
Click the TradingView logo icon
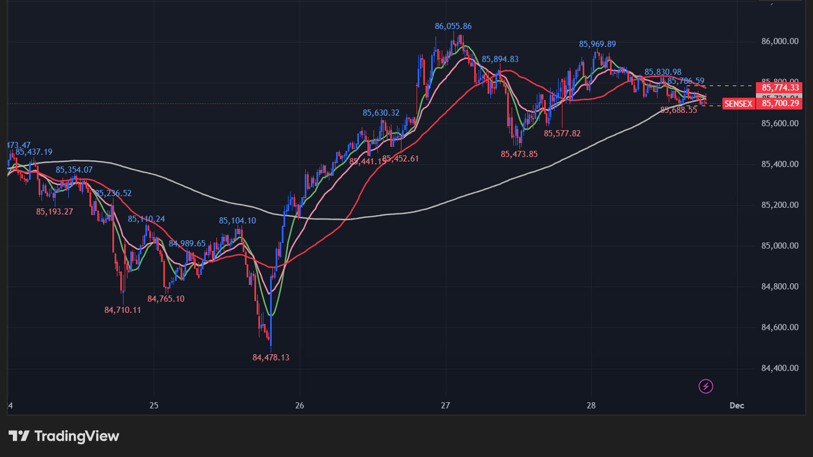coord(18,436)
